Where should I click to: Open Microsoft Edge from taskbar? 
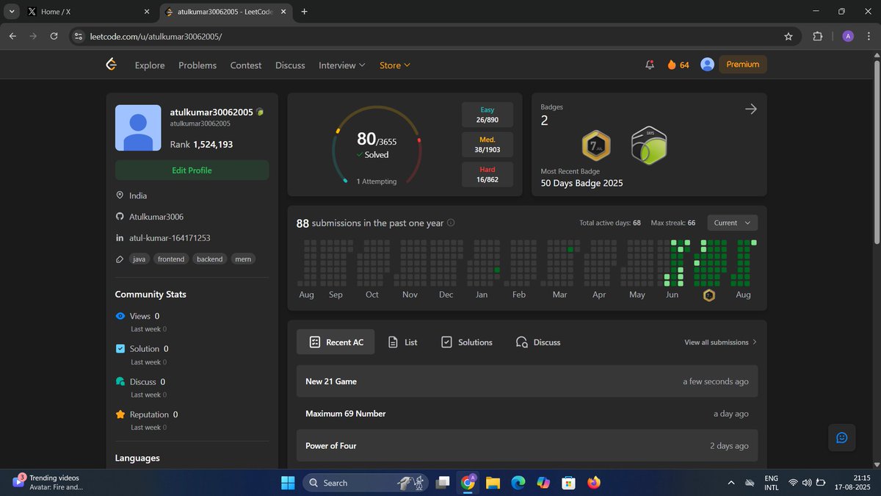(x=518, y=483)
